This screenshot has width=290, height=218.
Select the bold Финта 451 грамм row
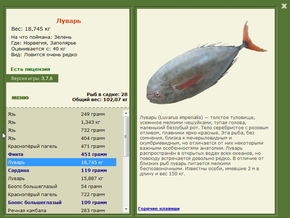tap(62, 154)
